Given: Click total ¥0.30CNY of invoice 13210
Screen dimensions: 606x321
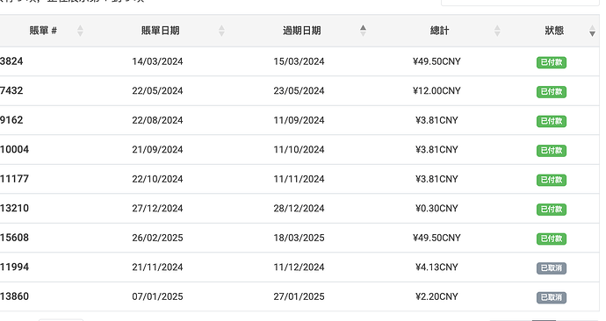Looking at the screenshot, I should click(x=436, y=209).
